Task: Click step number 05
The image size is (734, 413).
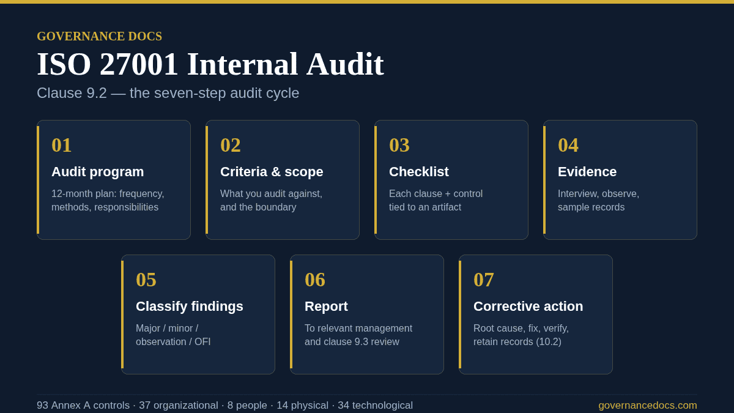Action: 146,280
